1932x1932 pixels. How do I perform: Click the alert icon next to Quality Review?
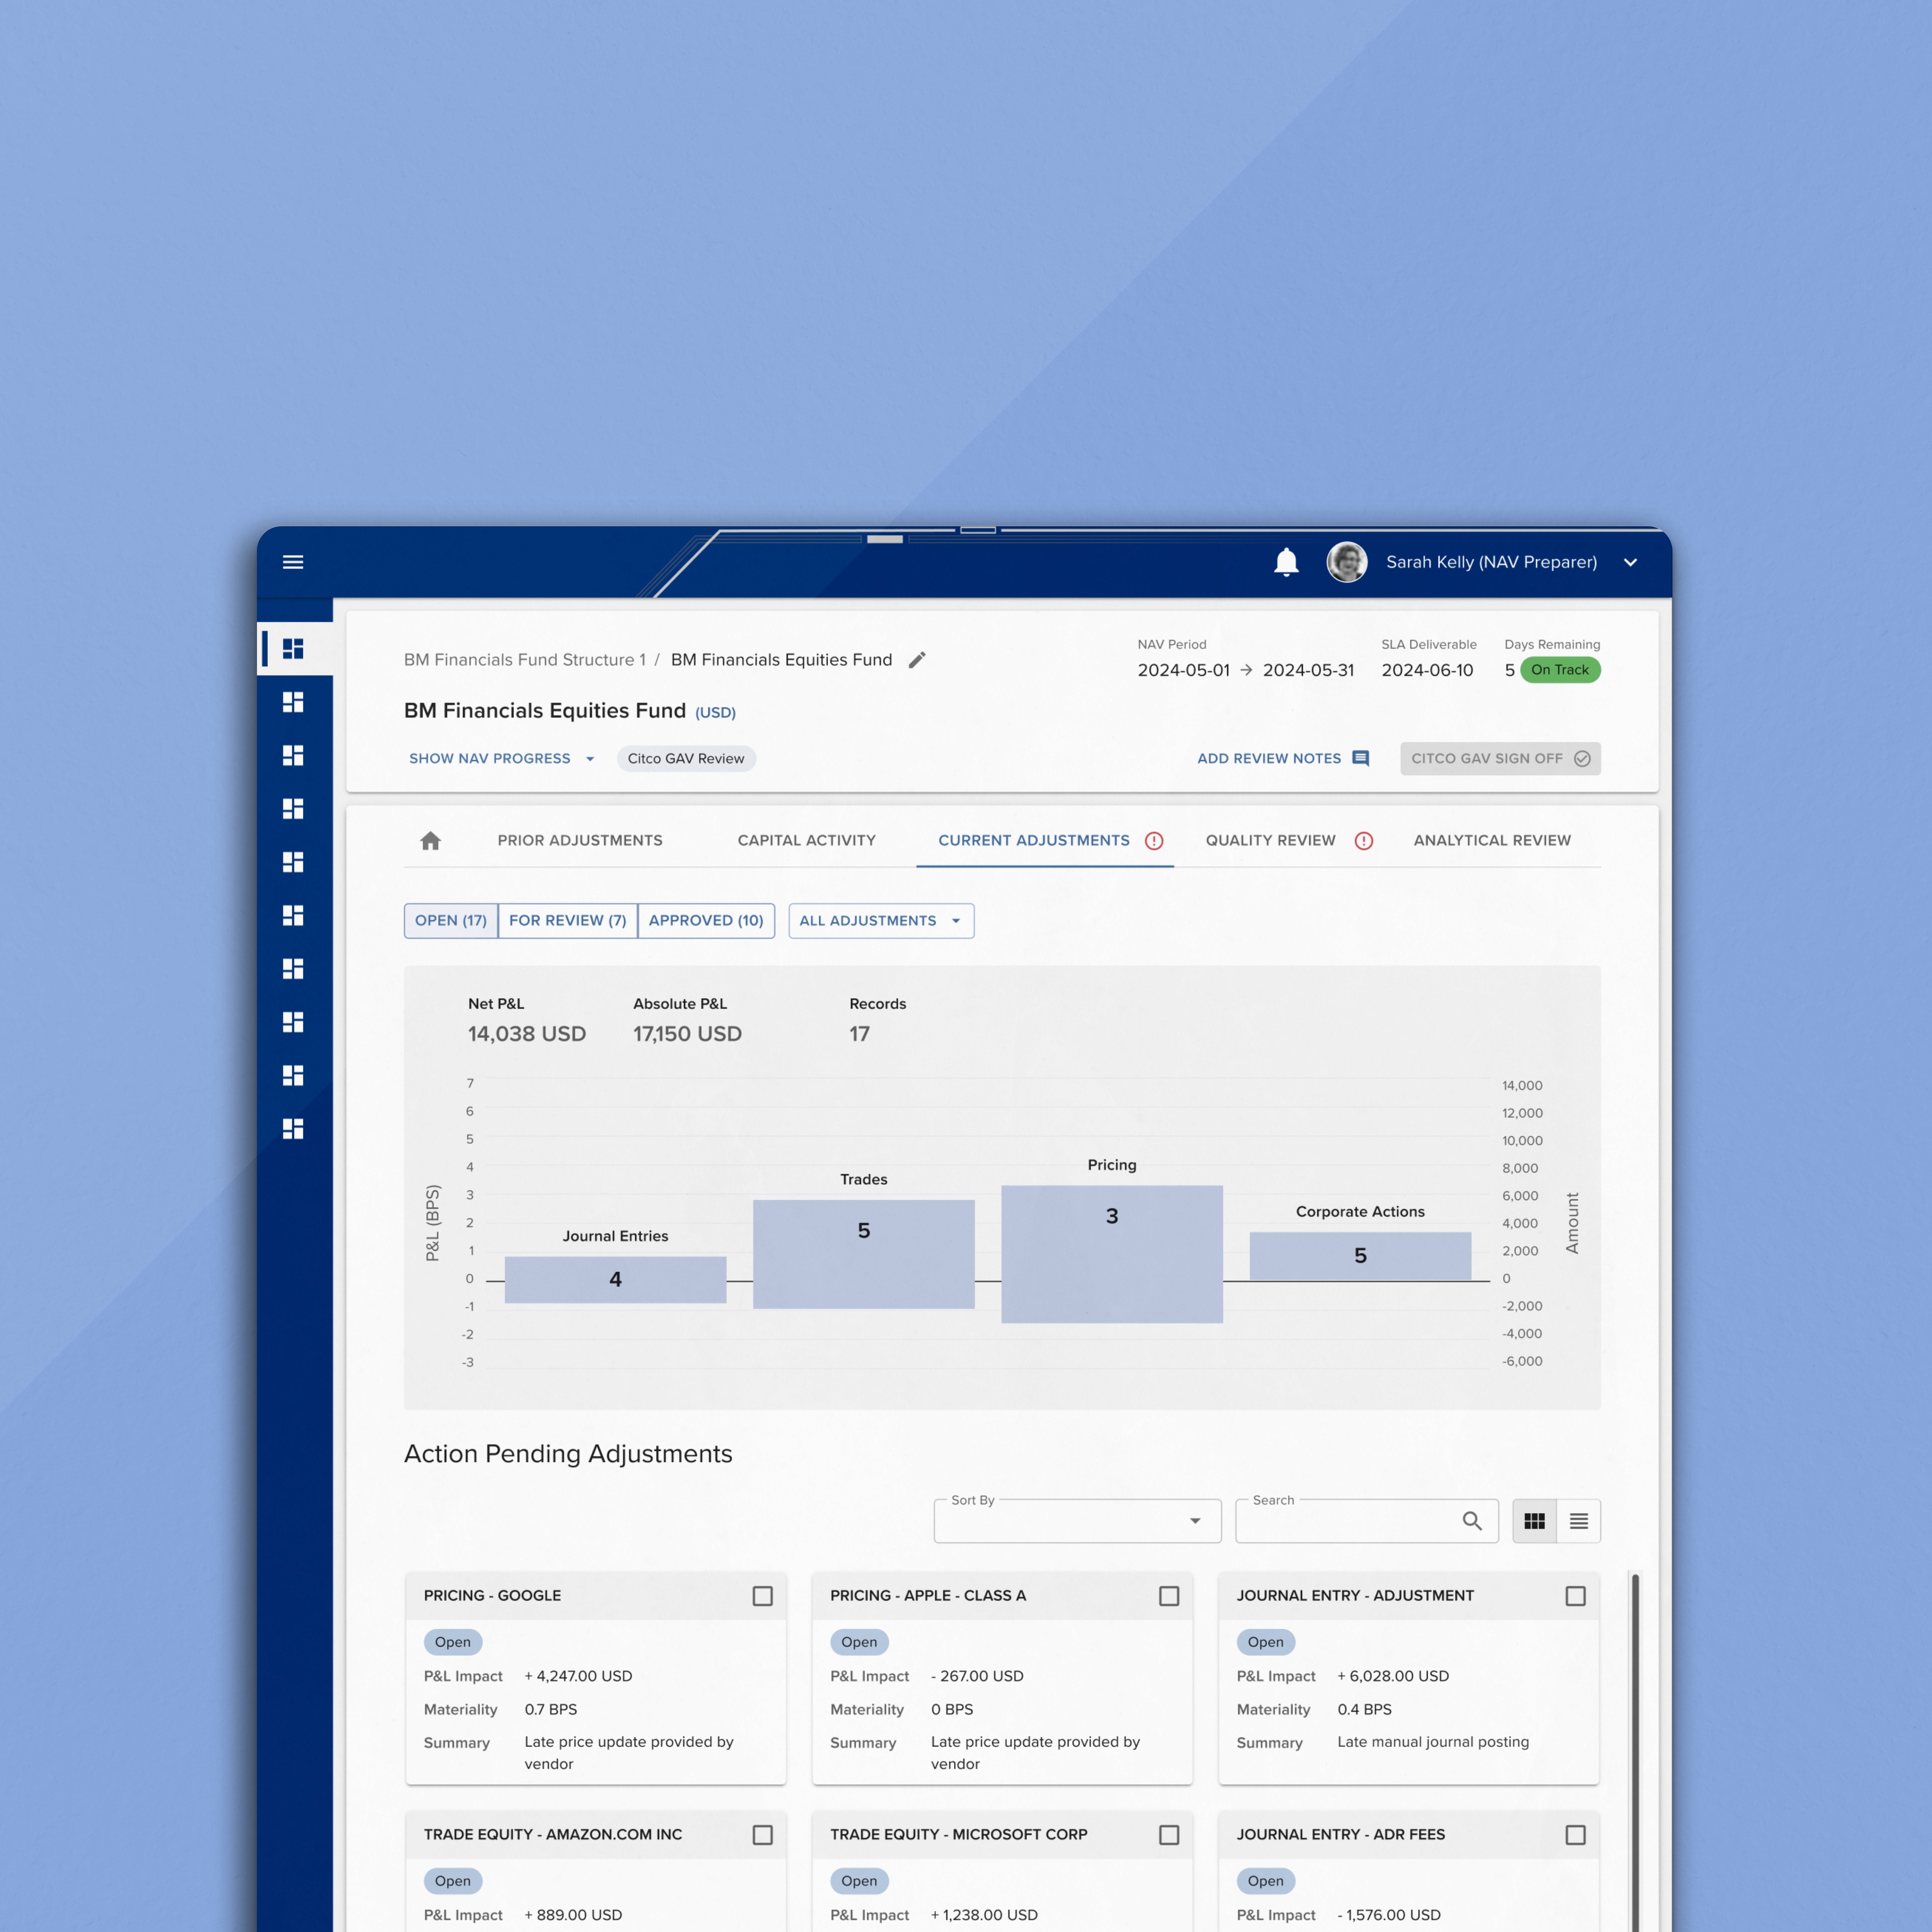tap(1364, 841)
